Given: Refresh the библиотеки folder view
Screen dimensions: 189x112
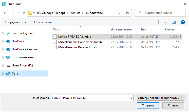Looking at the screenshot, I should [127, 13].
